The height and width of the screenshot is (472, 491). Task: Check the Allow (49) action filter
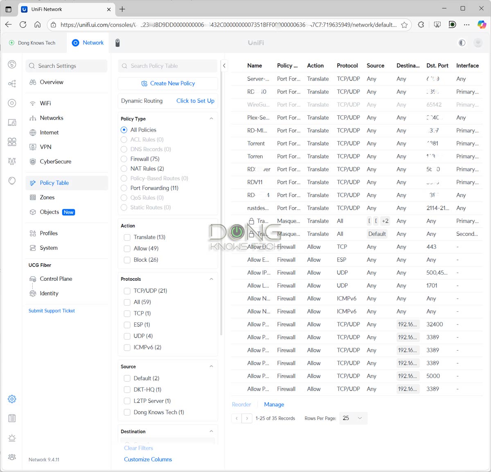point(127,248)
